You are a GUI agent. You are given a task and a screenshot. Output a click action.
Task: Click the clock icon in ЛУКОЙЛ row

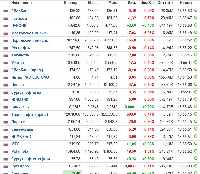[x=196, y=25]
